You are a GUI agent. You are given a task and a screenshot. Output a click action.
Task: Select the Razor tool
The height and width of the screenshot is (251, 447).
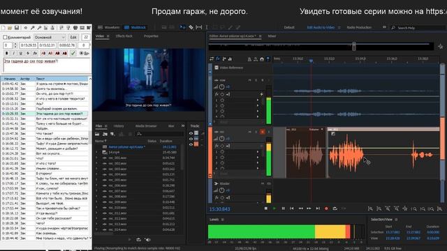pos(191,27)
